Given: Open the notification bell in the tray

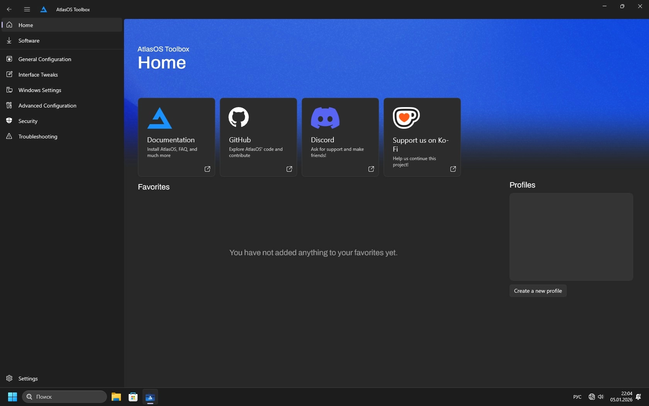Looking at the screenshot, I should [639, 397].
